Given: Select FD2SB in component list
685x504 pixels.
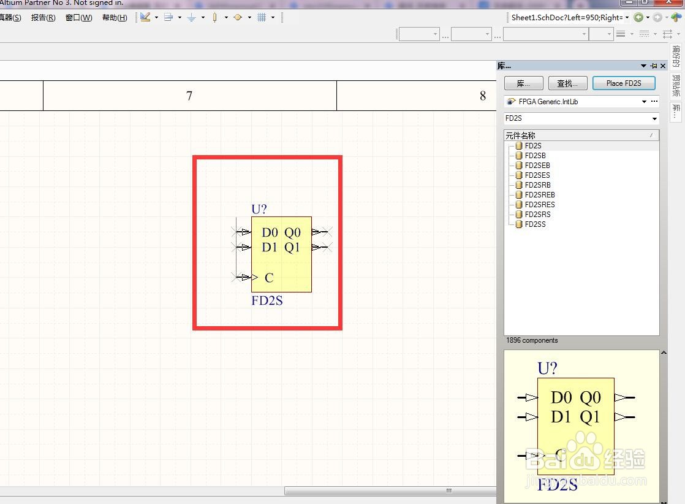Looking at the screenshot, I should (x=535, y=156).
